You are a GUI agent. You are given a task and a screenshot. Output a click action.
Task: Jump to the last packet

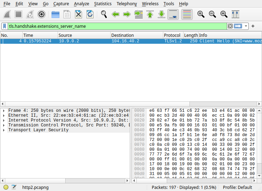(x=162, y=14)
